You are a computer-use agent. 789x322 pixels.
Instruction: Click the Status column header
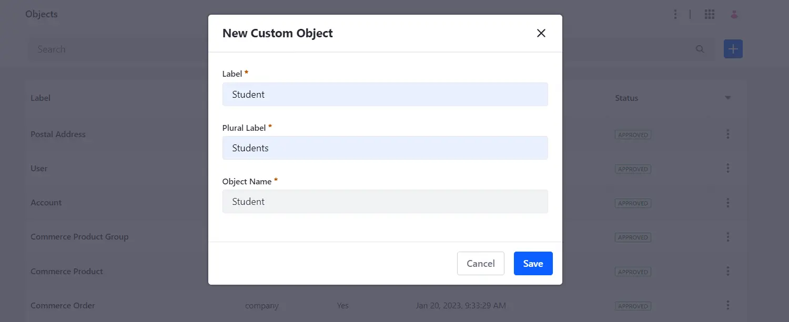click(626, 98)
